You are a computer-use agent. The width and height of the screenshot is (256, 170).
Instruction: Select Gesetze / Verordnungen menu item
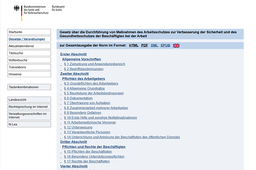coord(26,39)
